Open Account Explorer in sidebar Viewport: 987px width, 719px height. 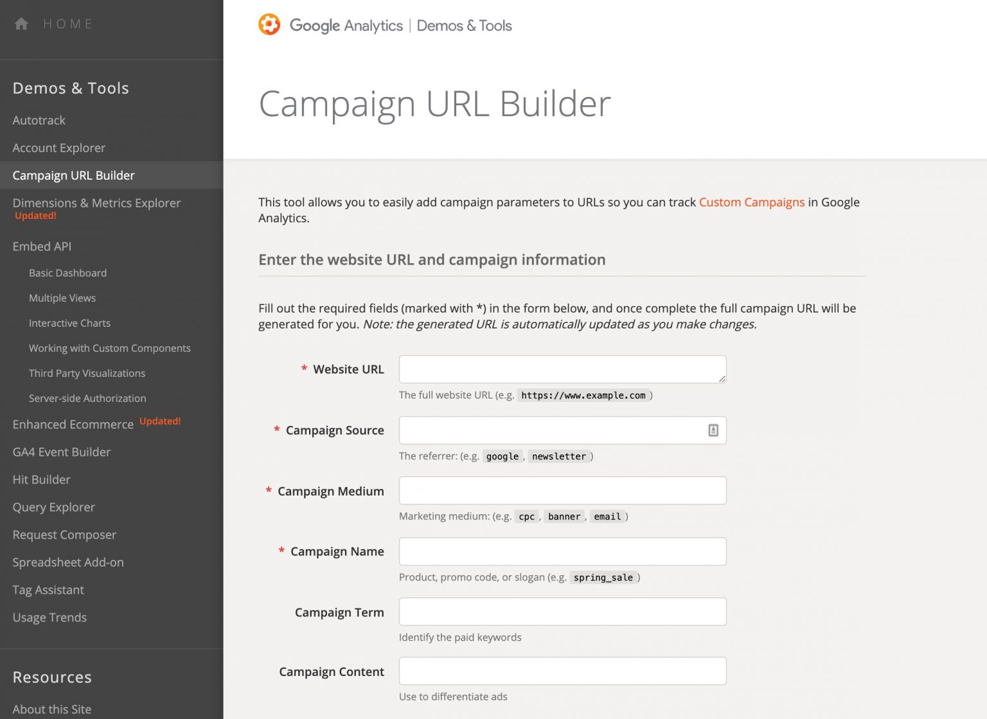click(59, 148)
